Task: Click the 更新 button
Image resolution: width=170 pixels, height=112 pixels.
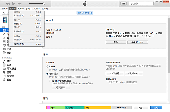Action: point(116,42)
